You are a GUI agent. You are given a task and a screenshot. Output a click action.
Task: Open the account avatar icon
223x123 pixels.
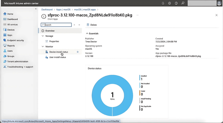tap(219, 3)
